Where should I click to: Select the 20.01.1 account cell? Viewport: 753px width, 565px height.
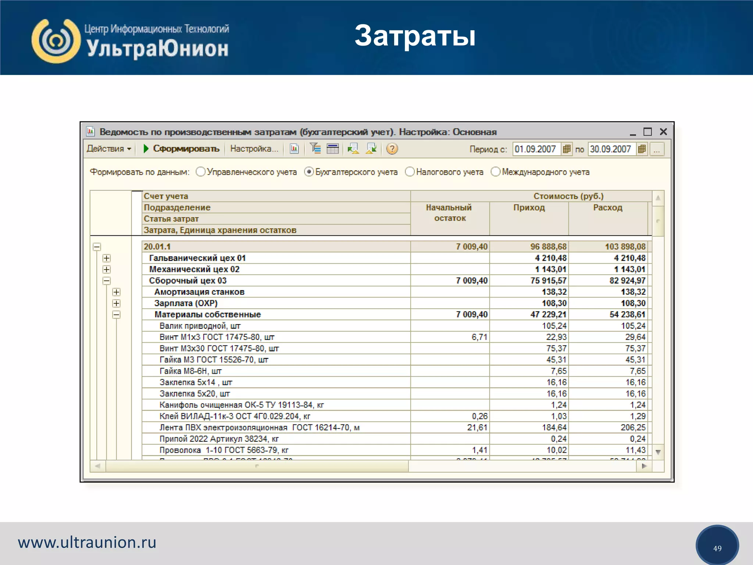[x=276, y=246]
